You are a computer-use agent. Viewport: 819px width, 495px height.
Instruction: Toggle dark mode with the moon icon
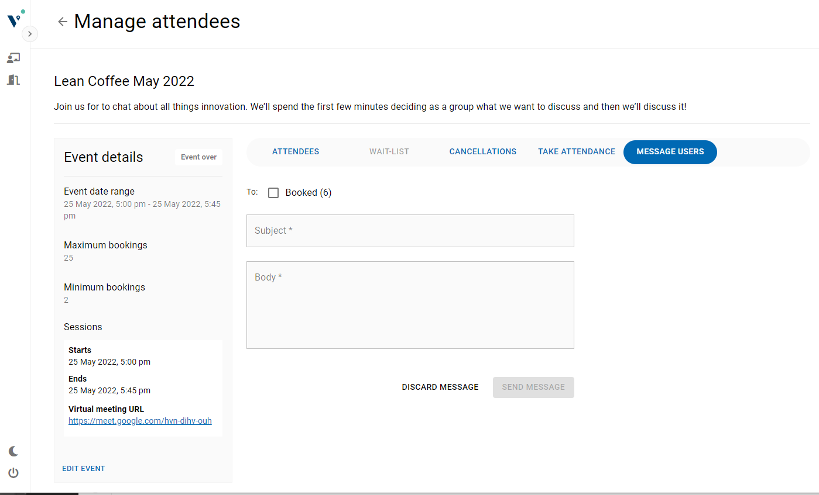pyautogui.click(x=13, y=451)
